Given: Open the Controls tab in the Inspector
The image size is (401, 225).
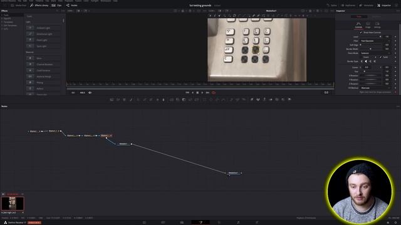Looking at the screenshot, I should [x=358, y=25].
